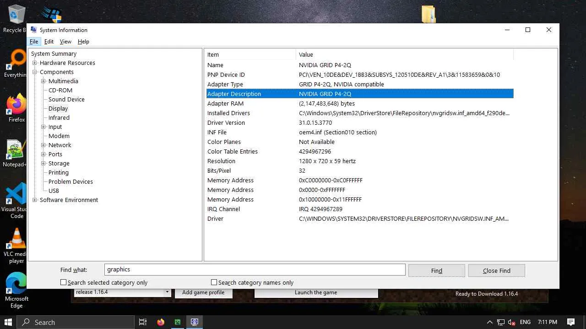586x329 pixels.
Task: Tick Search category names only checkbox
Action: coord(214,282)
